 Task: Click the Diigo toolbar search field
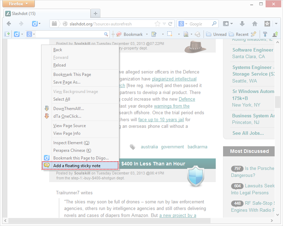pos(69,34)
